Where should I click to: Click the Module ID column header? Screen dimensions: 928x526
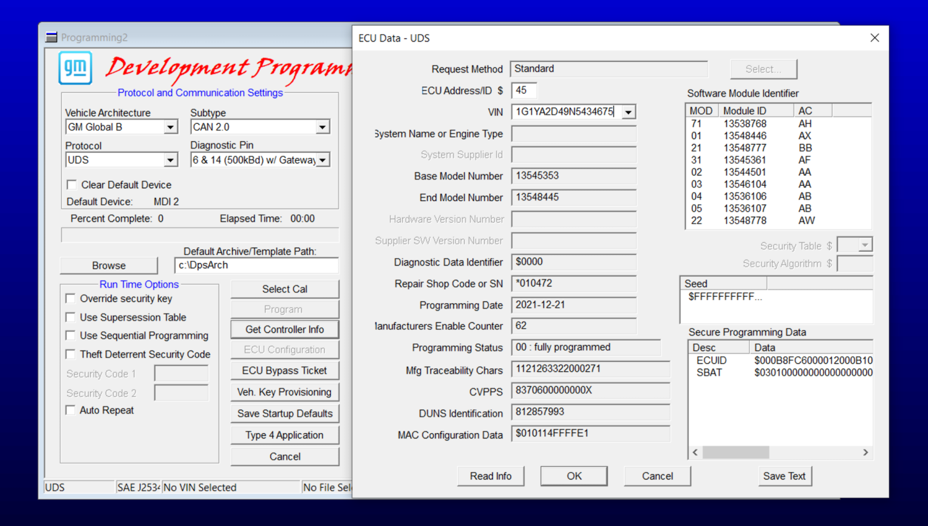[755, 111]
